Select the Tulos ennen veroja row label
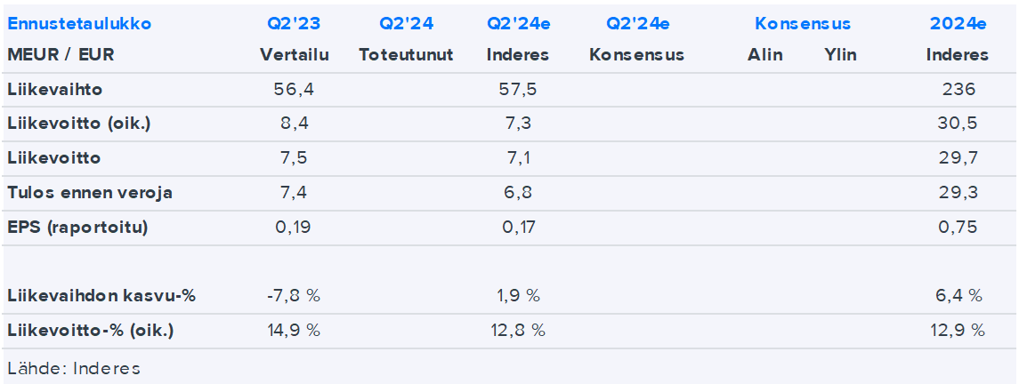This screenshot has width=1019, height=384. [x=90, y=193]
